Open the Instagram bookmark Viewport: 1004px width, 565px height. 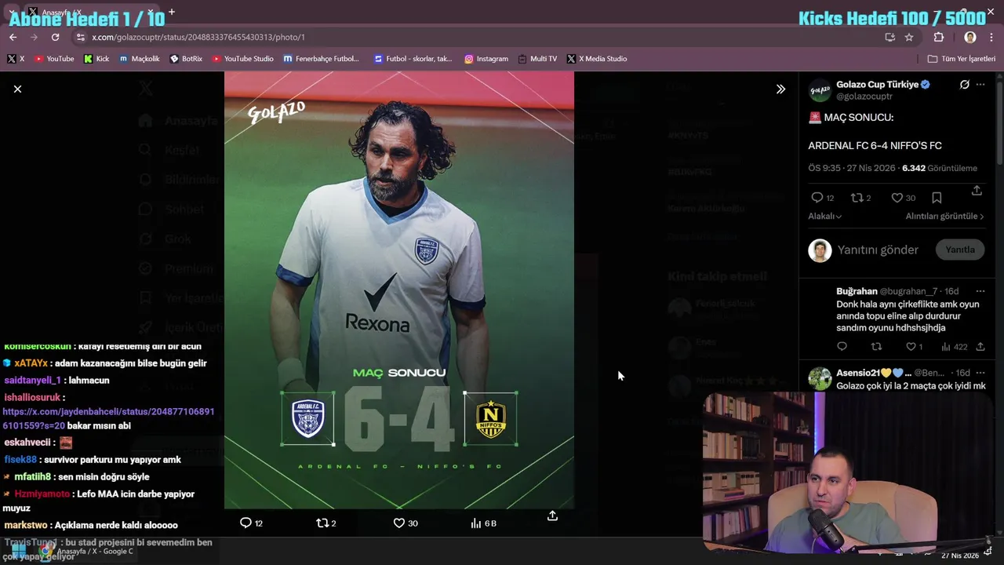click(x=486, y=59)
